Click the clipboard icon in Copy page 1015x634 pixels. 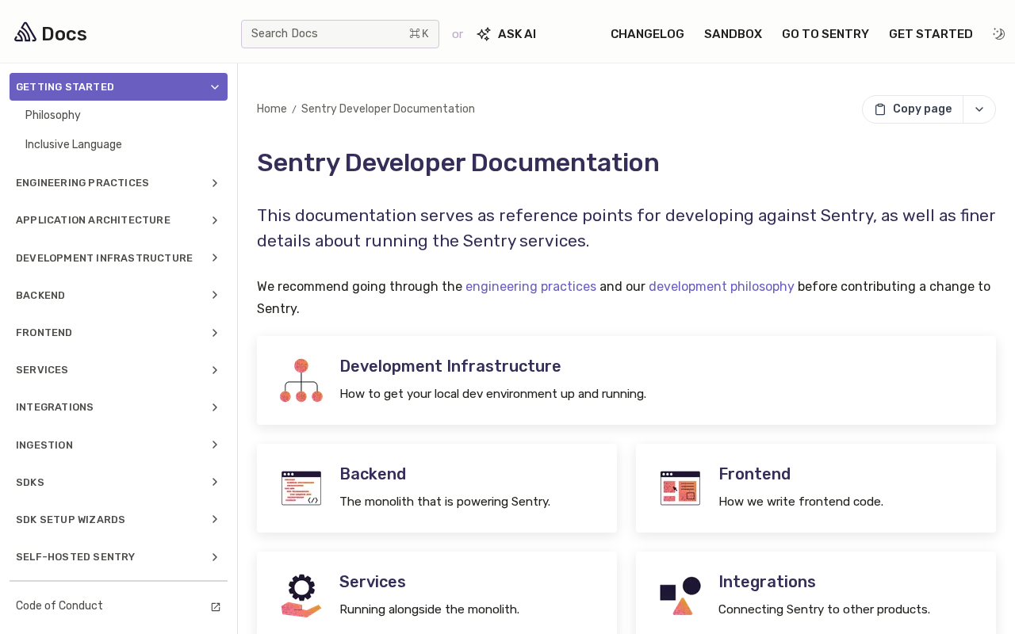(880, 109)
